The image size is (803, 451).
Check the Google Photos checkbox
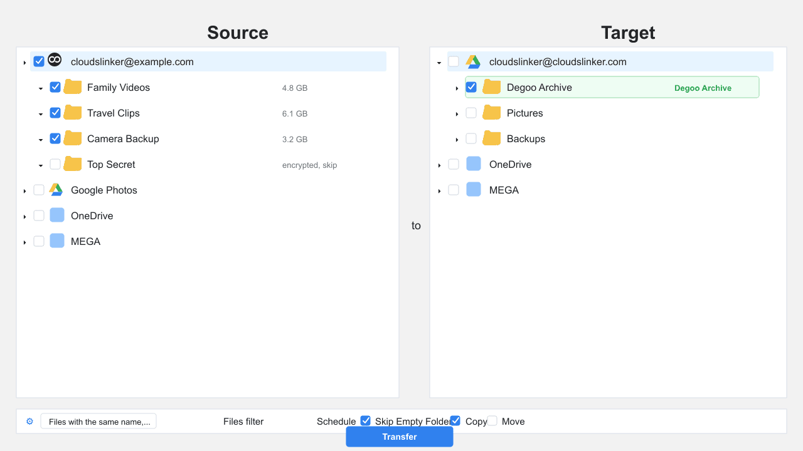tap(39, 190)
